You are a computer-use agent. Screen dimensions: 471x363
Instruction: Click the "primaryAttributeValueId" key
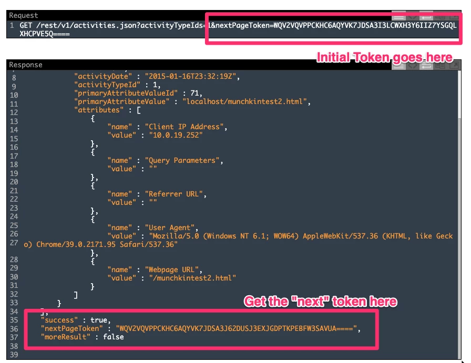pyautogui.click(x=126, y=93)
